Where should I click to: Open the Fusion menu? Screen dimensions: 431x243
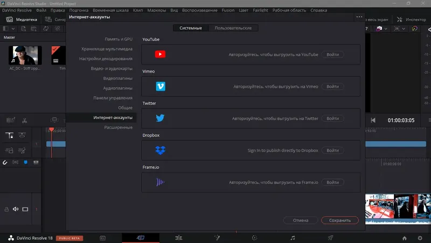coord(228,10)
